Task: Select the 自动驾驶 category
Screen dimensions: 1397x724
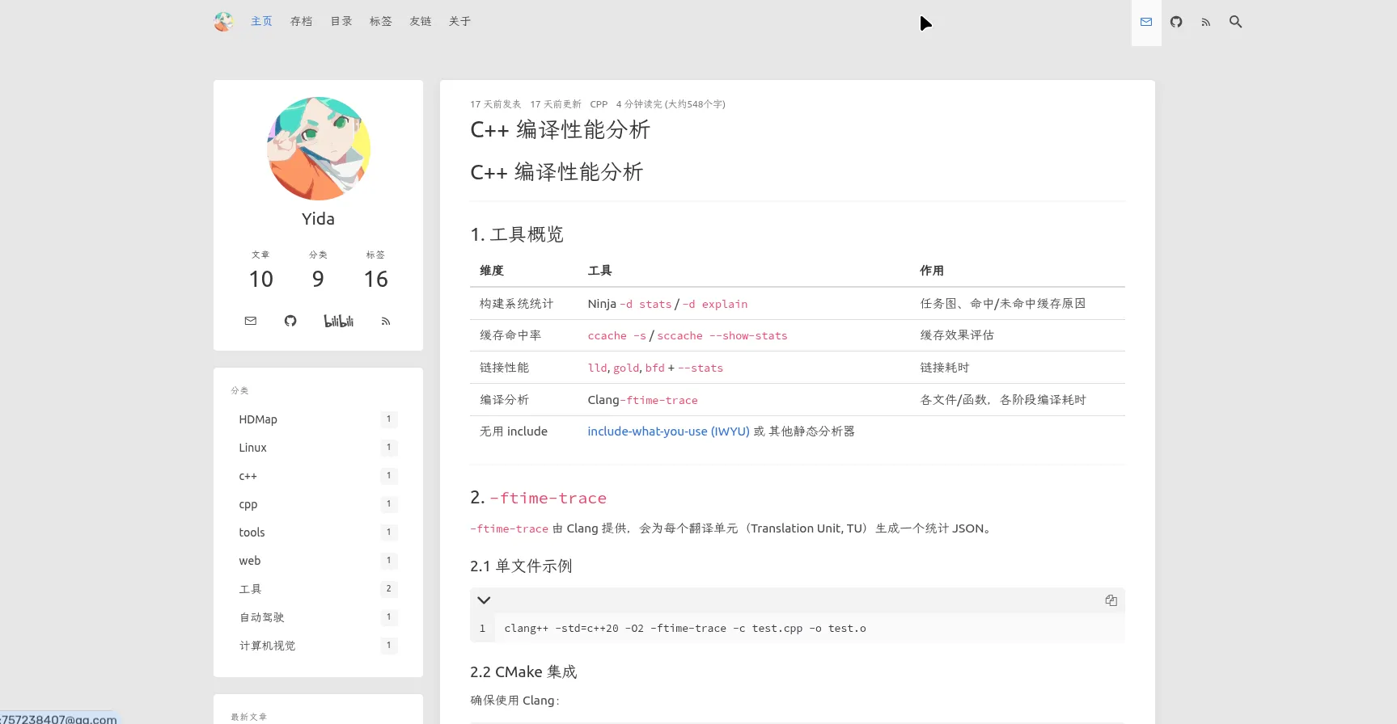Action: 261,617
